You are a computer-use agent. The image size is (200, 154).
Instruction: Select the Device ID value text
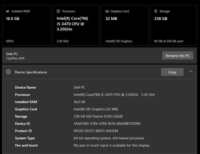[107, 124]
